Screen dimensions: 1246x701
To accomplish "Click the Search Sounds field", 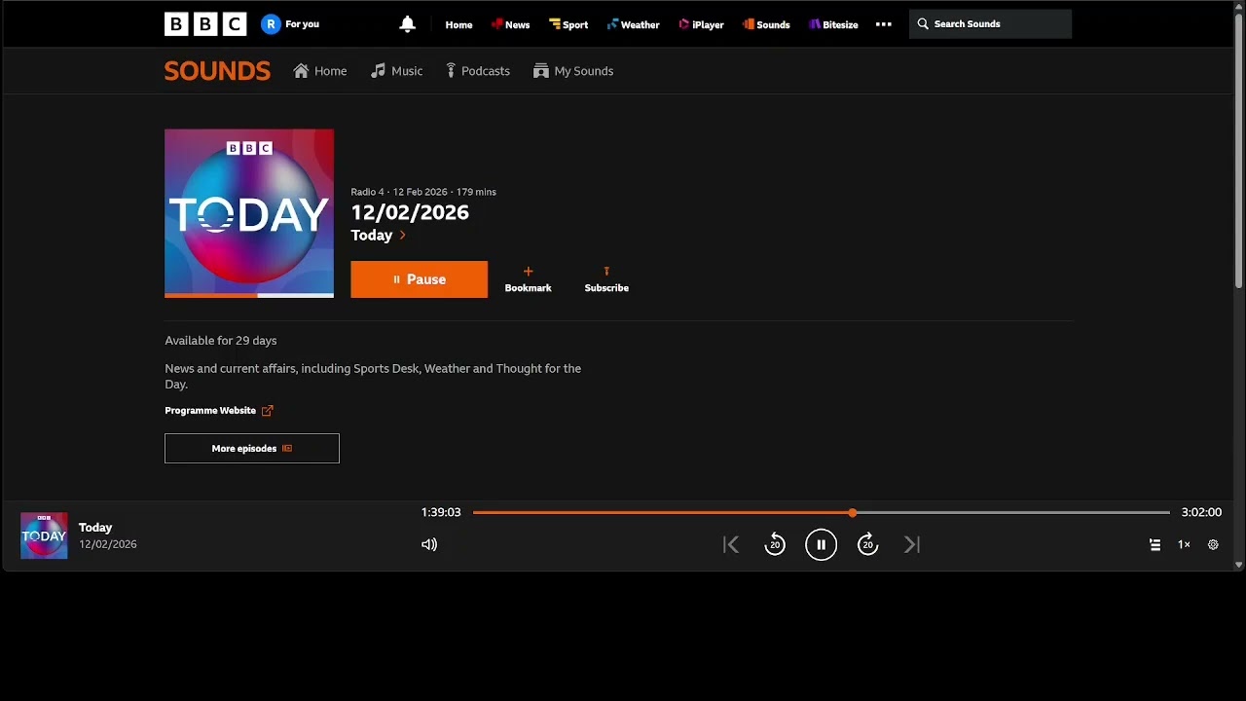I will (x=991, y=24).
